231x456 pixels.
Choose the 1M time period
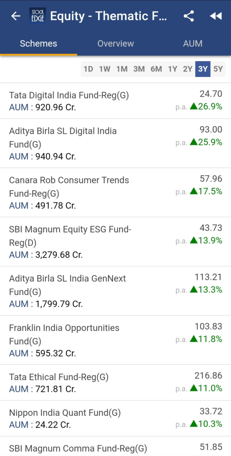tap(122, 69)
